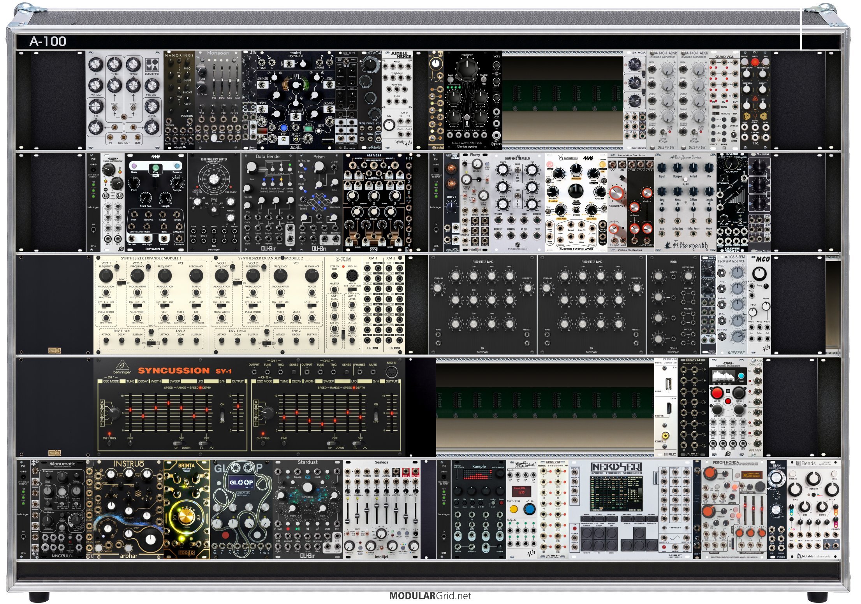This screenshot has height=604, width=861.
Task: Click the SETUP button on NerdSeq
Action: 652,519
